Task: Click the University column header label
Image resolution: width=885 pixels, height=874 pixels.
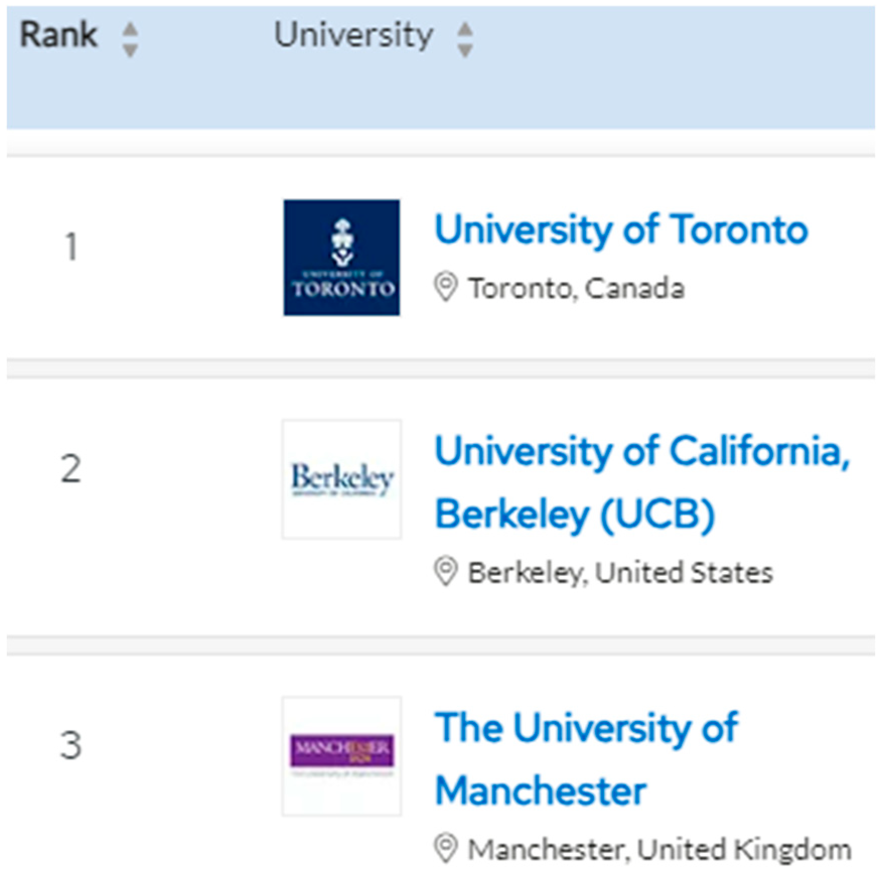Action: 353,35
